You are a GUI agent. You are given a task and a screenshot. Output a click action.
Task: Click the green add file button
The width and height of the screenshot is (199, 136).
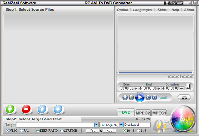(10, 109)
